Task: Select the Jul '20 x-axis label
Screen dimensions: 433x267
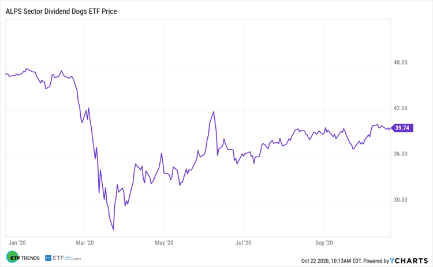Action: [244, 243]
